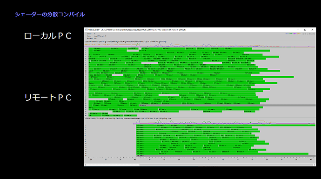Select the gray process bar in remote row 16

226,156
